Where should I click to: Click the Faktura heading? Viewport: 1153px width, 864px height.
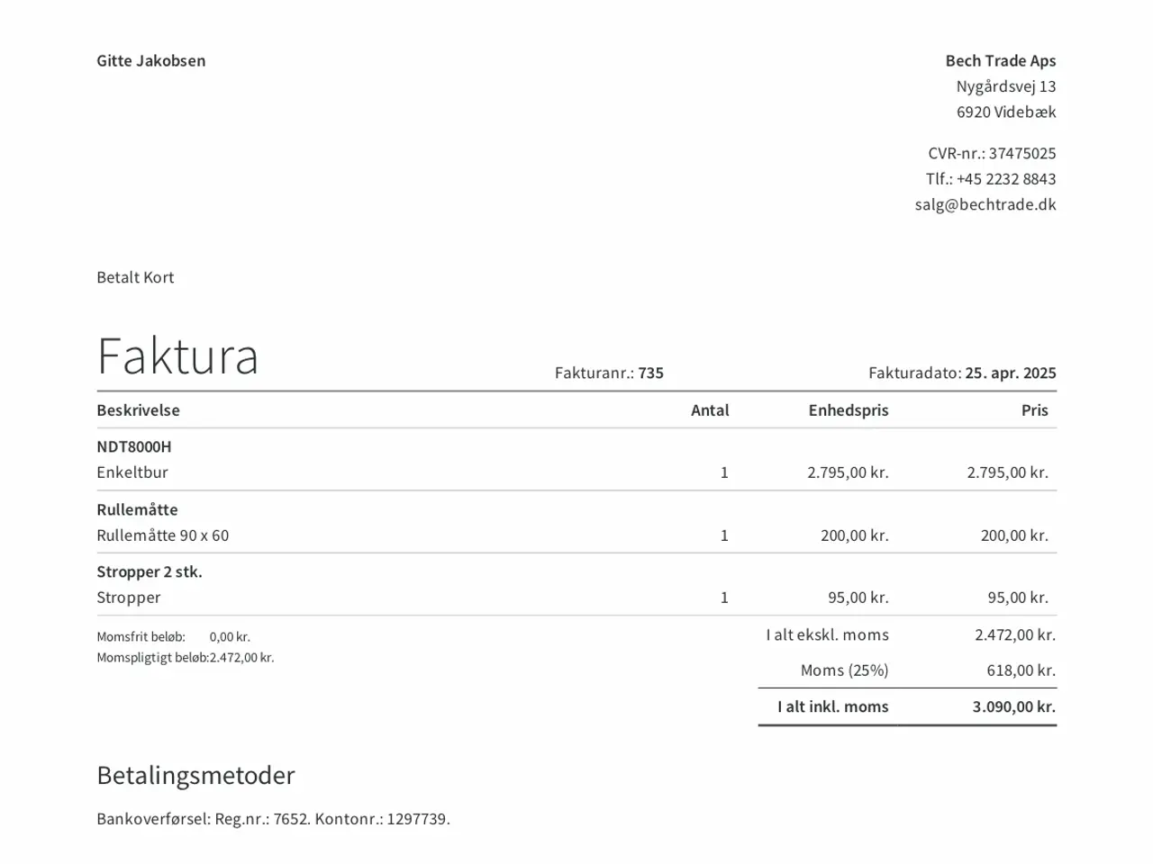[177, 355]
